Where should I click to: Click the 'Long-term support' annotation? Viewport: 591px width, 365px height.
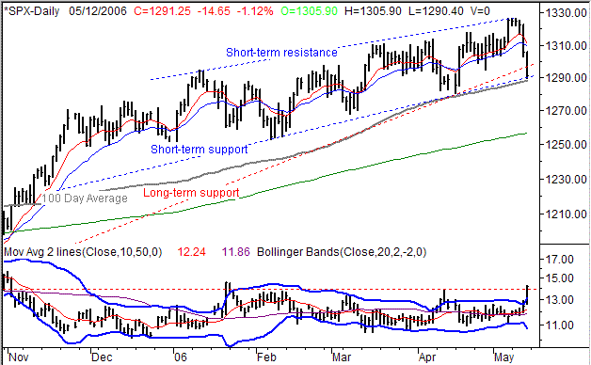[191, 193]
